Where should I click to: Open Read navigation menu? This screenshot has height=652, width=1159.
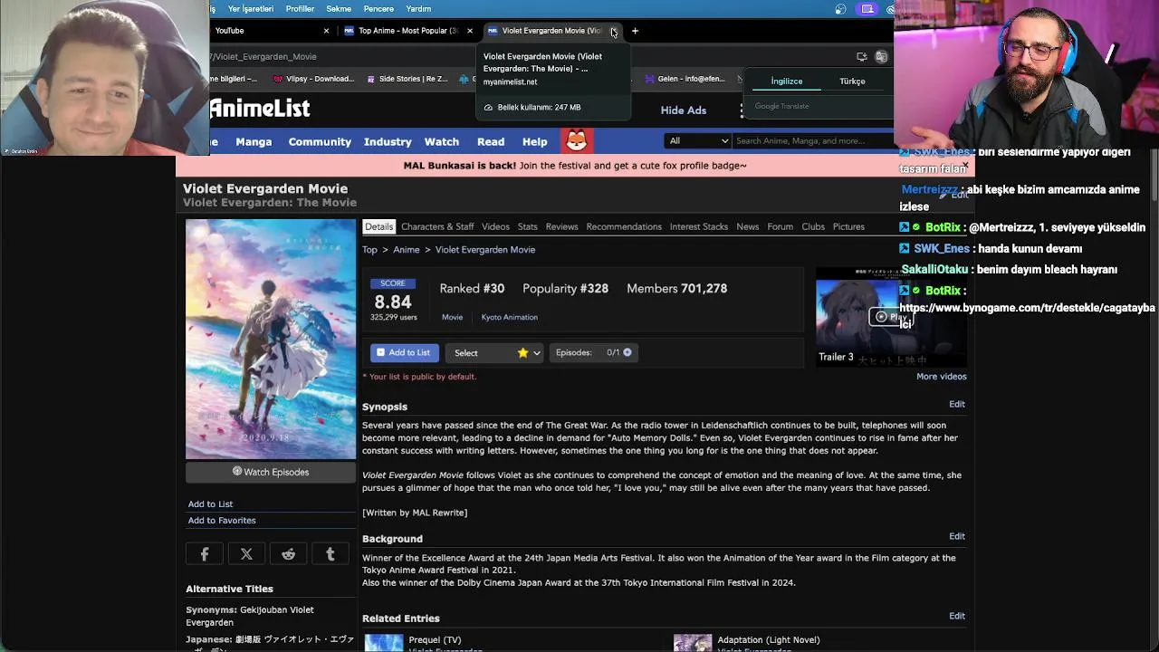[491, 142]
